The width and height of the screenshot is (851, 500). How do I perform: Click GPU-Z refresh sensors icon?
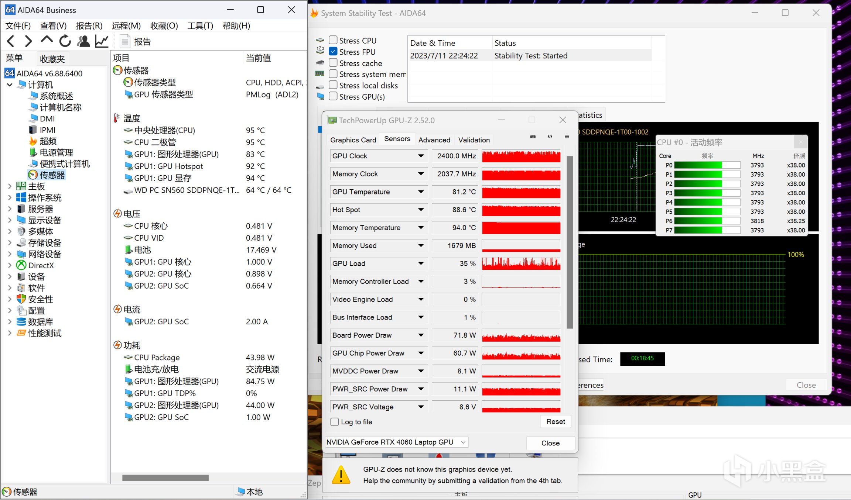point(550,137)
